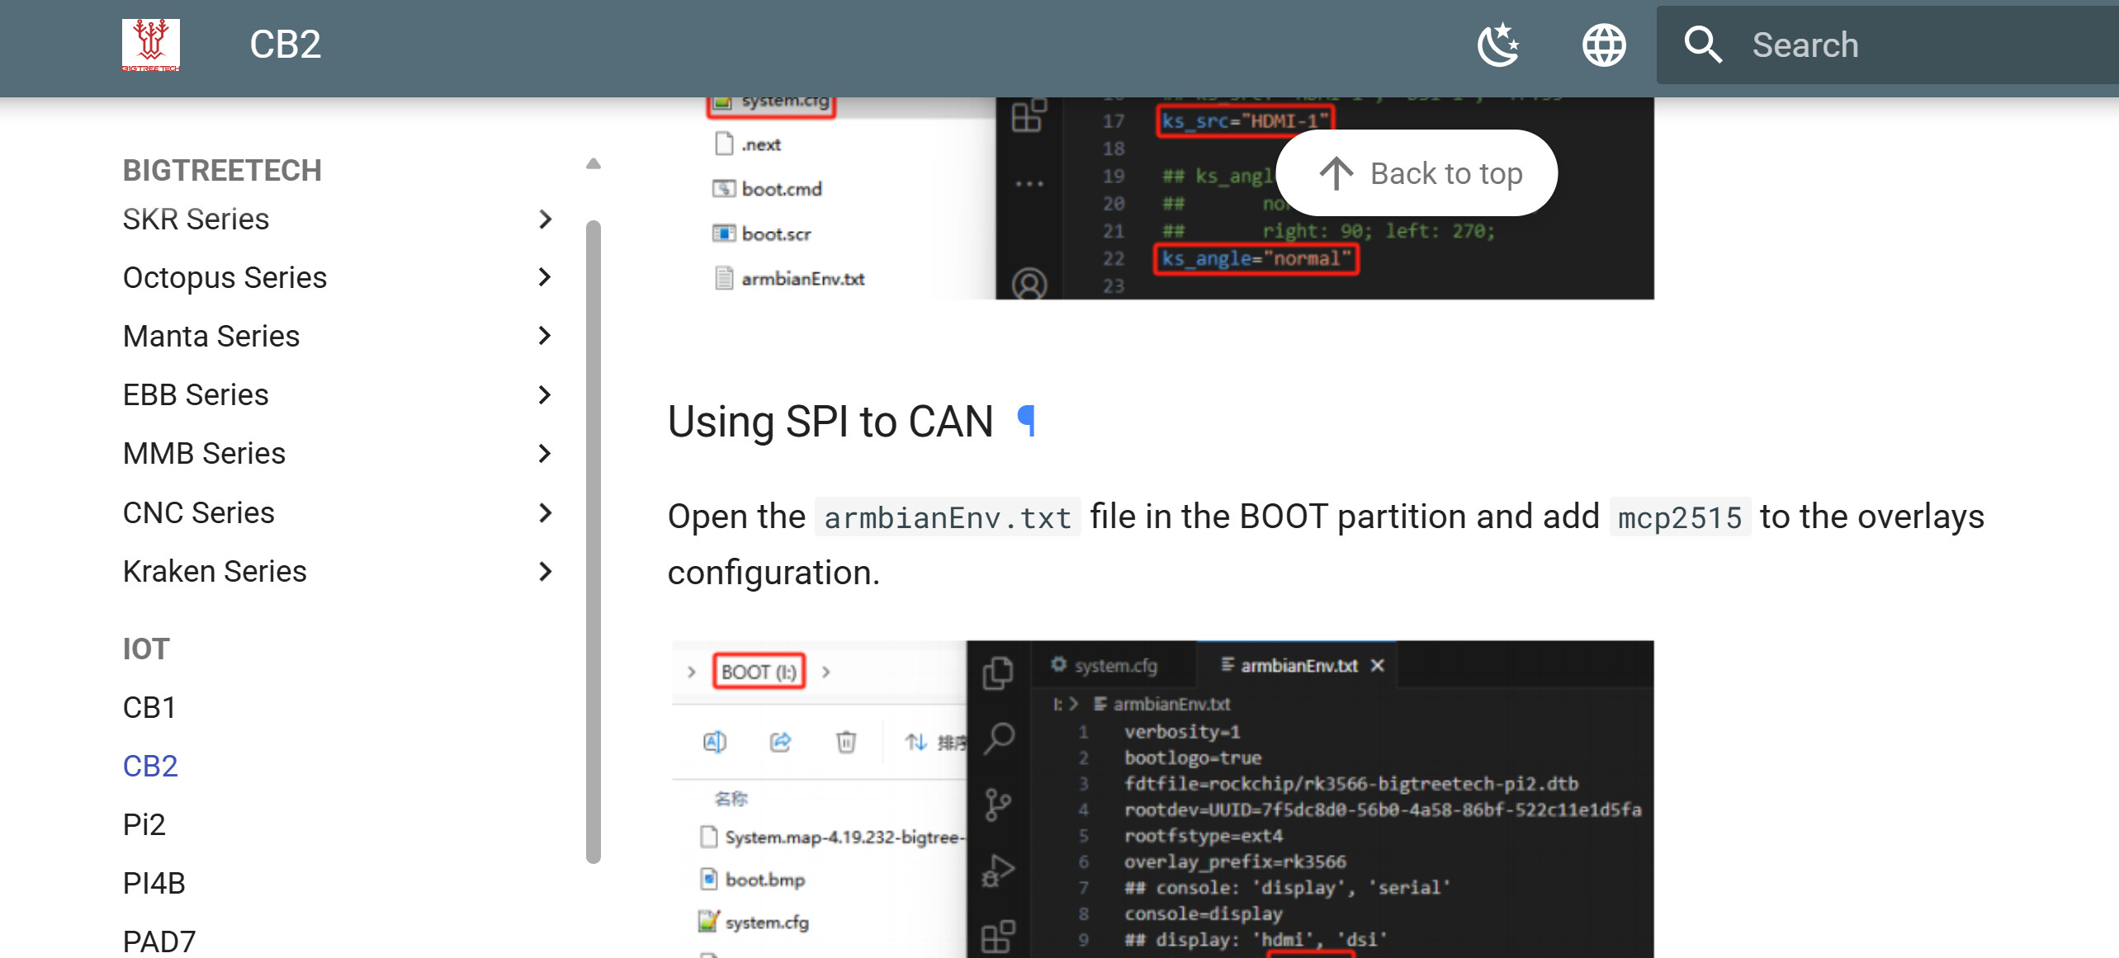Click the search magnifier icon
Screen dimensions: 2119x958
click(x=1703, y=45)
